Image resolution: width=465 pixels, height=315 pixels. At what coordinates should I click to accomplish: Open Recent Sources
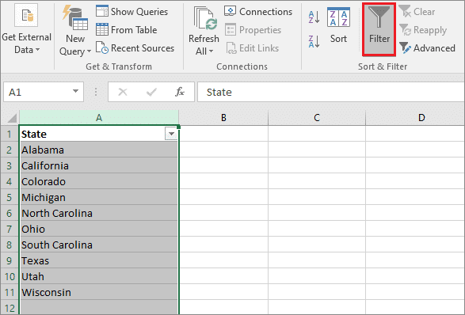pos(135,48)
